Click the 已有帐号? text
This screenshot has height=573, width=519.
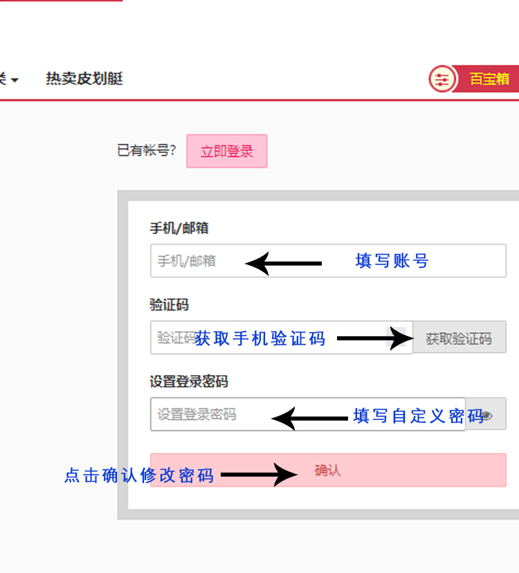click(x=147, y=150)
